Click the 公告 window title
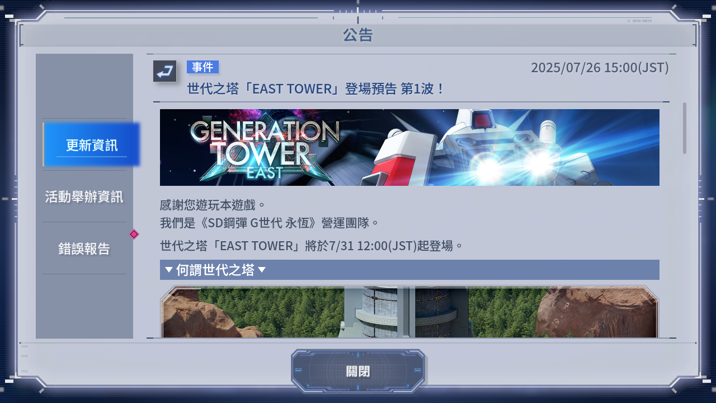The width and height of the screenshot is (716, 403). click(358, 35)
